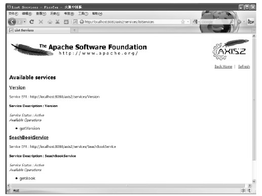Open a new tab with the plus button

pyautogui.click(x=74, y=30)
